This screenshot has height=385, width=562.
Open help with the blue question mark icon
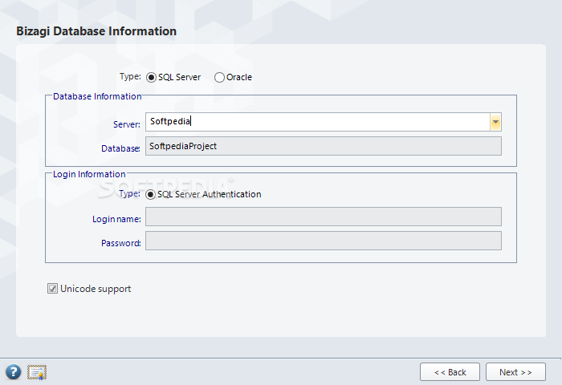[14, 372]
